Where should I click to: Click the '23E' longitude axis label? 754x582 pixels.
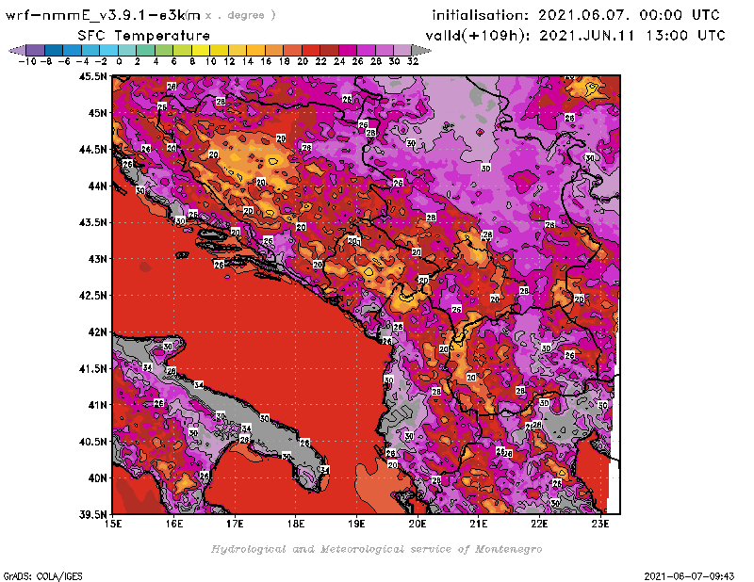click(x=600, y=524)
